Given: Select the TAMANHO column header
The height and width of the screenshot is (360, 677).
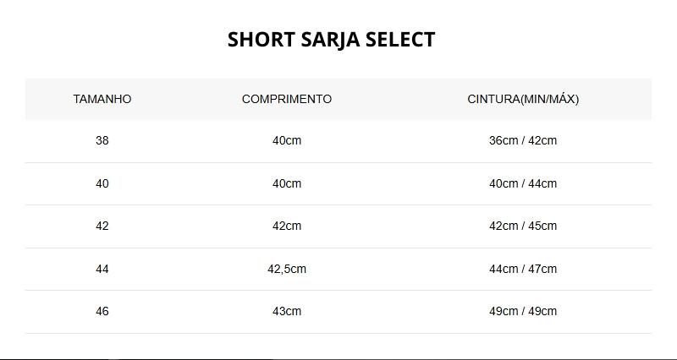Looking at the screenshot, I should tap(102, 99).
